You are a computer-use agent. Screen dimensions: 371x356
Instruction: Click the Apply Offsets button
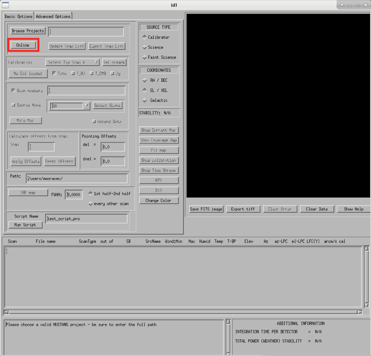(26, 161)
